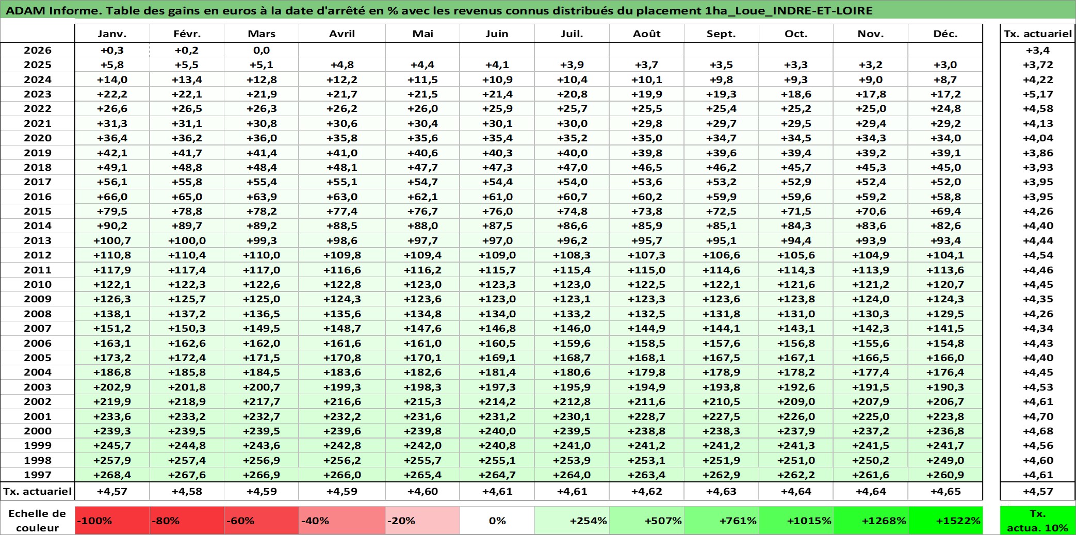Click the '+202,9' cell in the 2003 row

click(112, 387)
